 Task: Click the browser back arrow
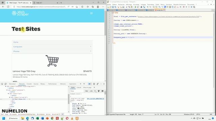pyautogui.click(x=3, y=7)
